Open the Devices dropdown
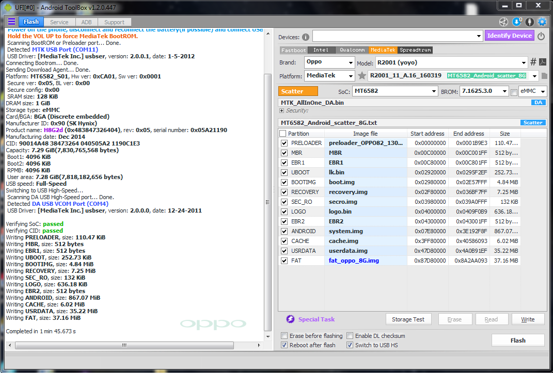The width and height of the screenshot is (553, 373). click(x=398, y=36)
